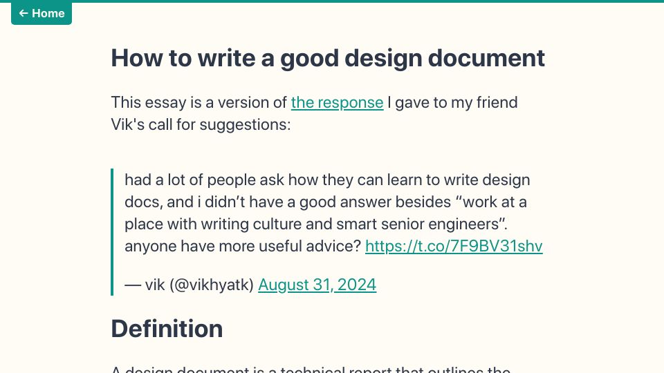Click the 'How to write a good design document' title

point(328,58)
